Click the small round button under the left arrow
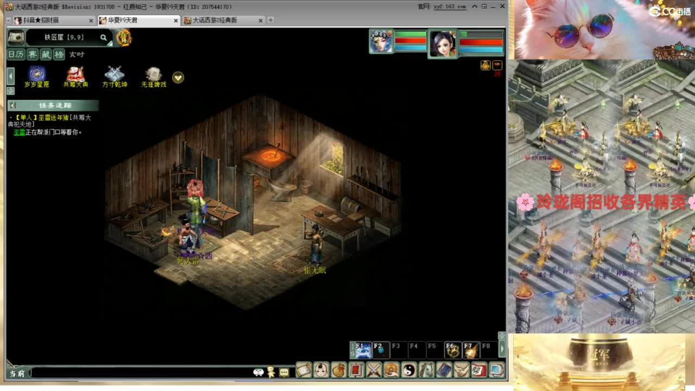 (x=10, y=91)
